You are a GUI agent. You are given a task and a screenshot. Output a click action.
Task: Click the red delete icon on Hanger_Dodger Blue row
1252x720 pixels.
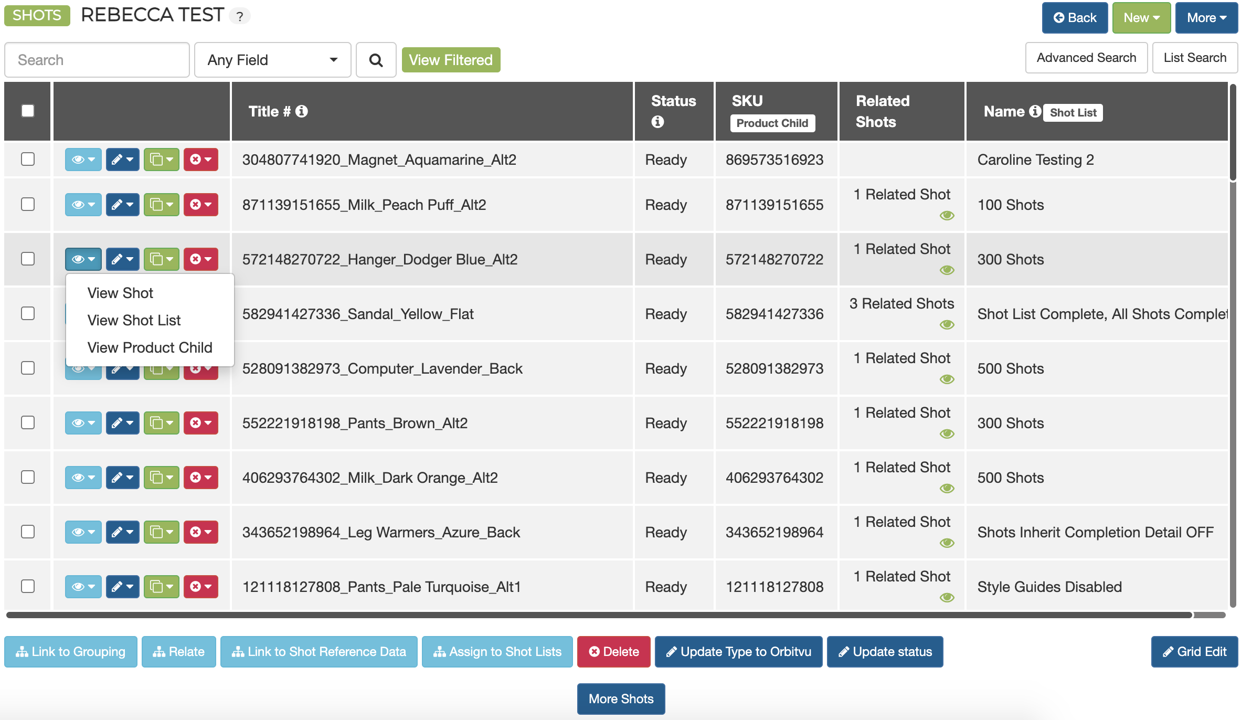point(200,259)
